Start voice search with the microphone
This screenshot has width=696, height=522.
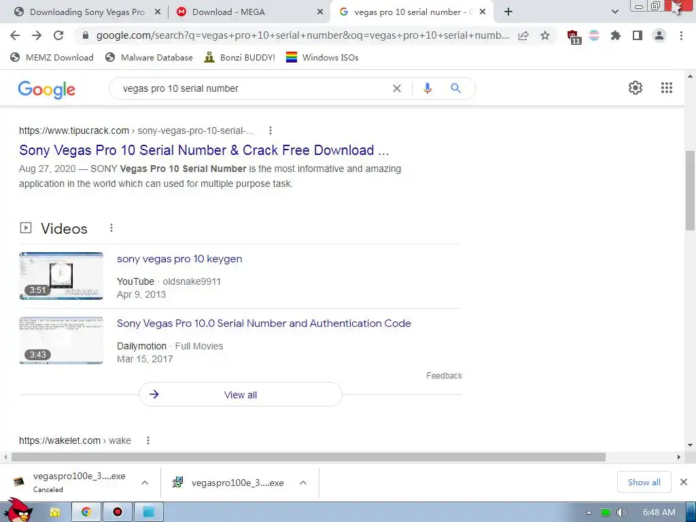click(427, 88)
